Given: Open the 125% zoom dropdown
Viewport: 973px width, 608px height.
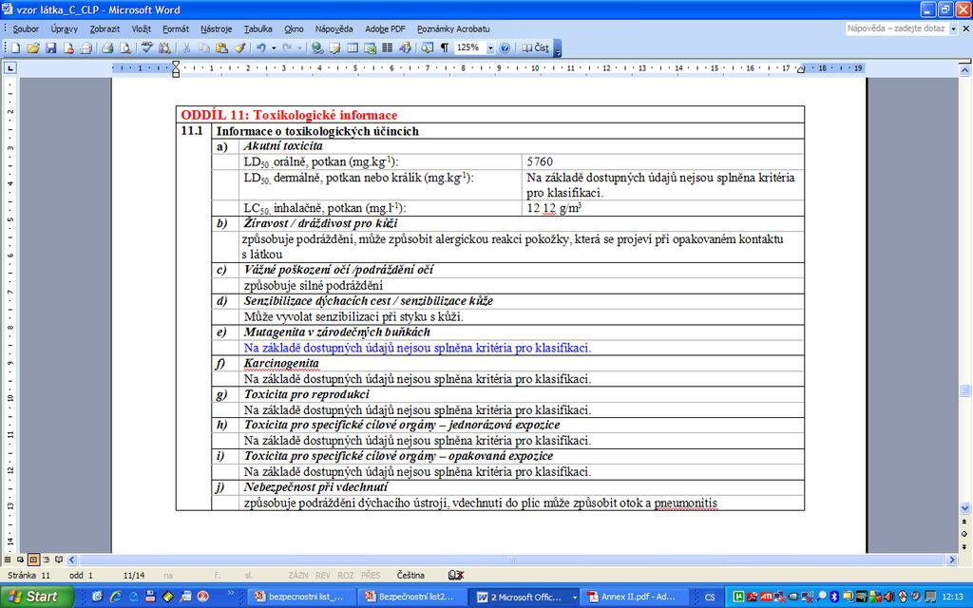Looking at the screenshot, I should (x=490, y=47).
